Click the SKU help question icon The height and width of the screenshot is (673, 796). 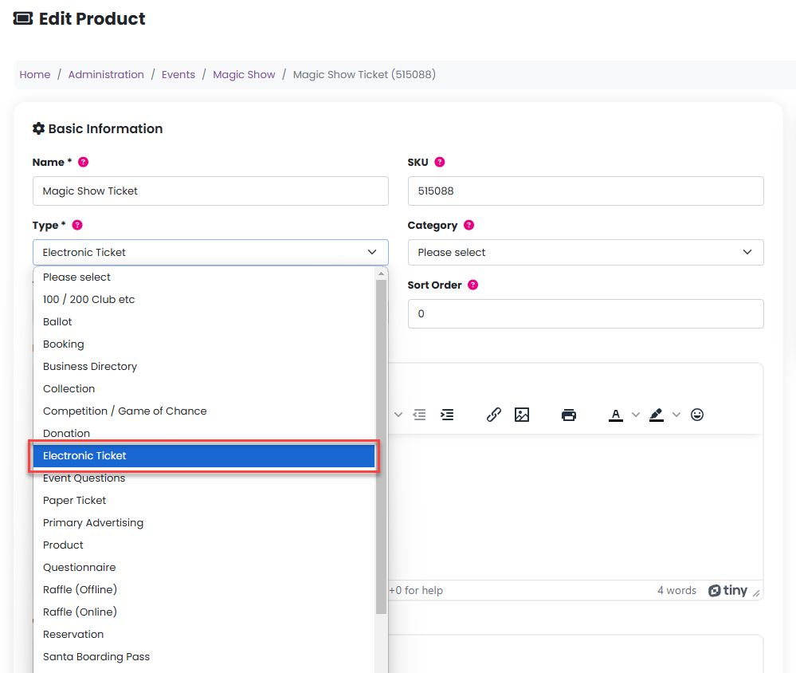pyautogui.click(x=440, y=162)
